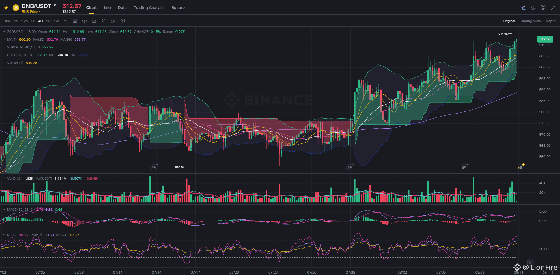
Task: Open price alerts bell icon
Action: (533, 8)
